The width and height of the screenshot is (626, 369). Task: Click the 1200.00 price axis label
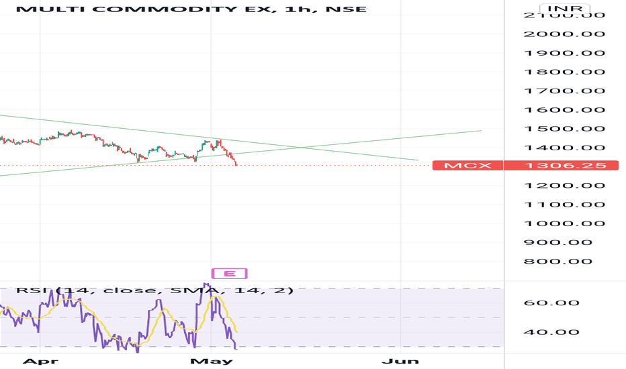[x=564, y=186]
